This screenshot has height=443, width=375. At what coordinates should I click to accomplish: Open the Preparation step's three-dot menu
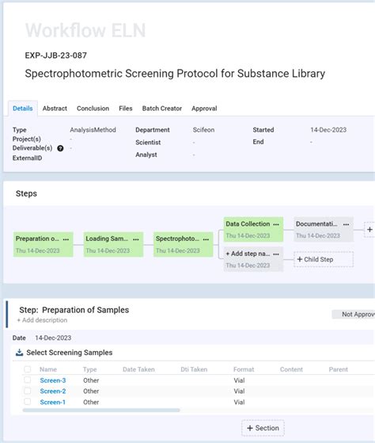pyautogui.click(x=66, y=239)
